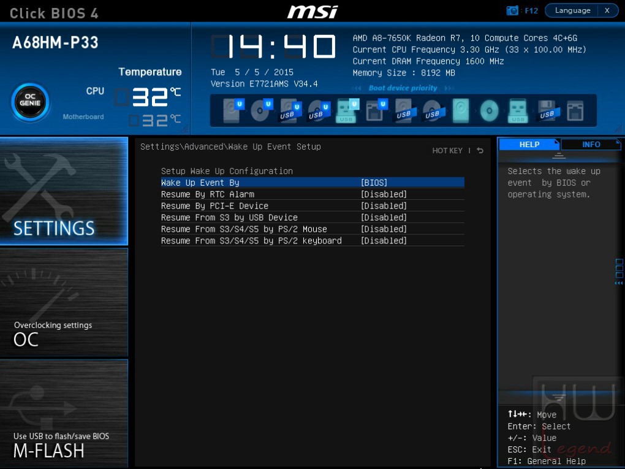Image resolution: width=625 pixels, height=469 pixels.
Task: Open the M-FLASH BIOS flash section
Action: click(x=64, y=414)
